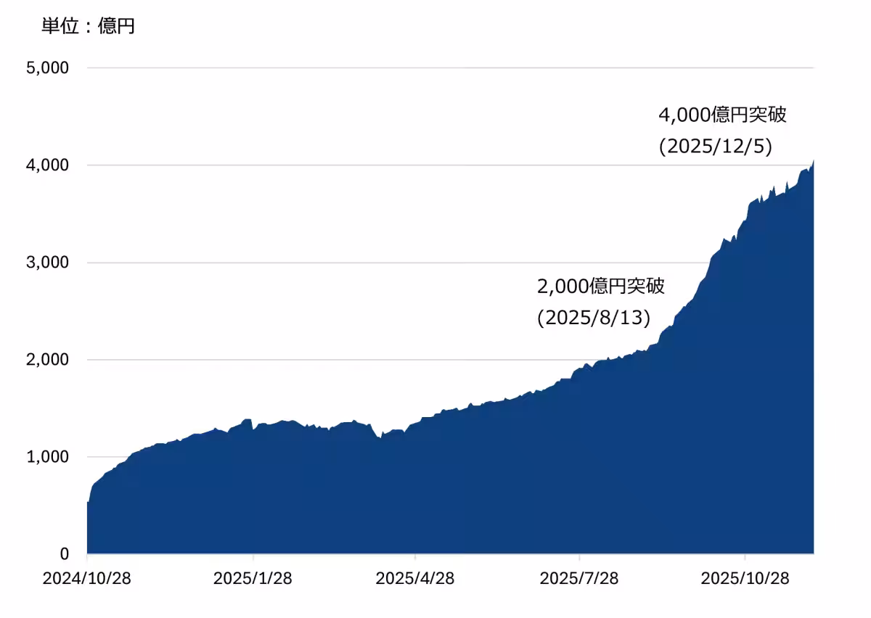Select the (2025/8/13) annotation date
Image resolution: width=871 pixels, height=618 pixels.
(x=594, y=318)
